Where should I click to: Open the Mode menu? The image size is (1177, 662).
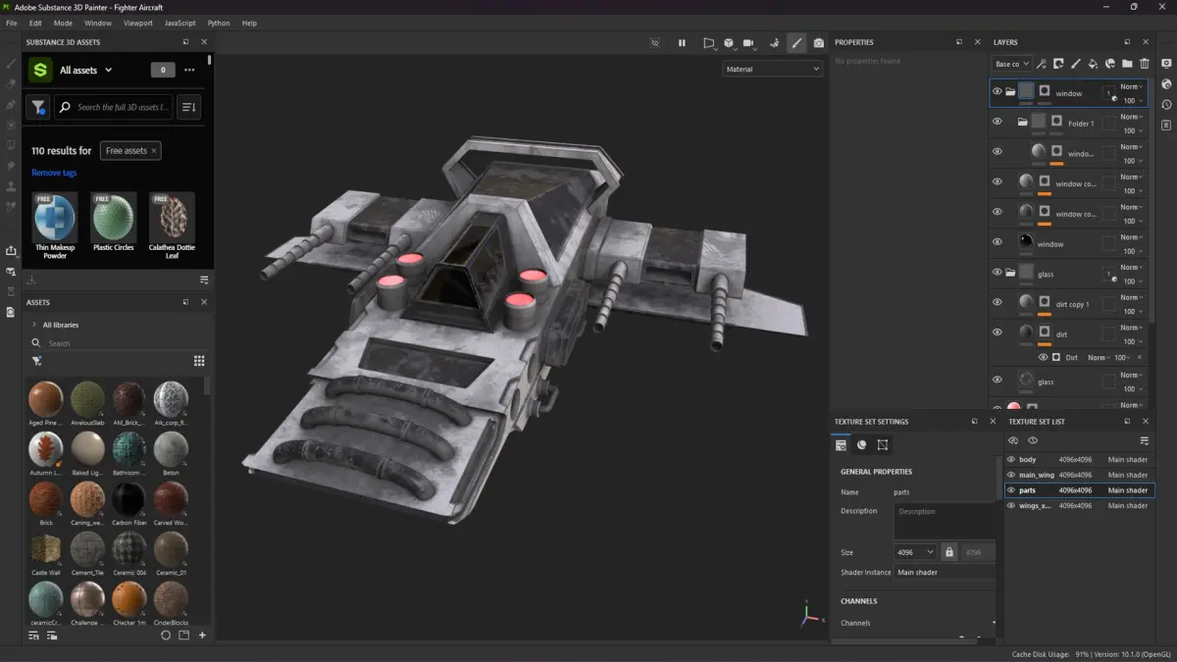click(x=63, y=23)
